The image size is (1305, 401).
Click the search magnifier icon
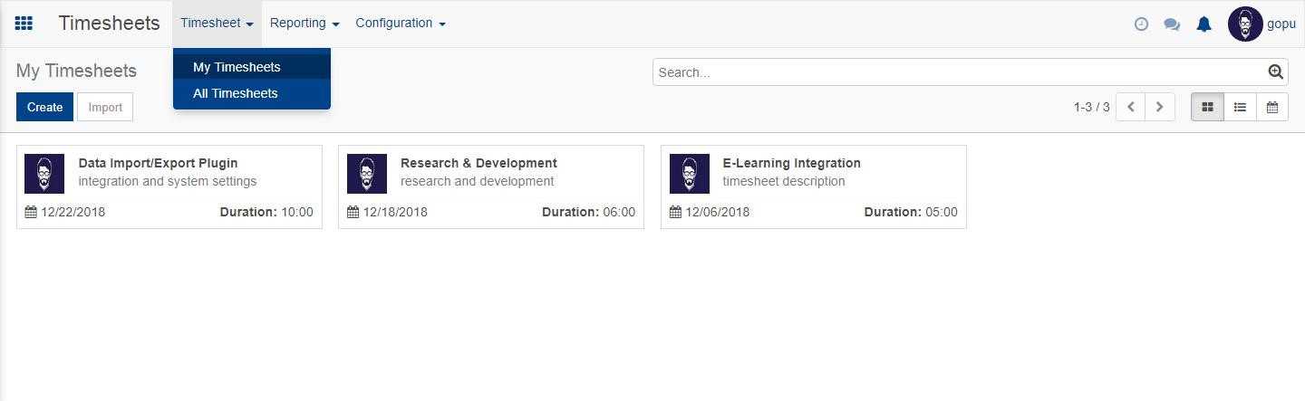tap(1276, 72)
